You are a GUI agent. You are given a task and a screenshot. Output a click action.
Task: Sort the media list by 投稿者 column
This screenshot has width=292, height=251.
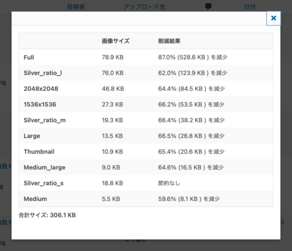point(76,7)
